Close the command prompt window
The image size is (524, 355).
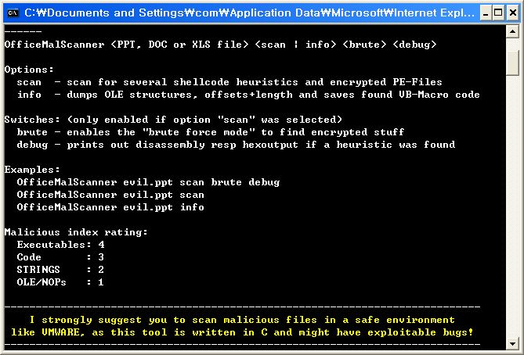pos(512,13)
